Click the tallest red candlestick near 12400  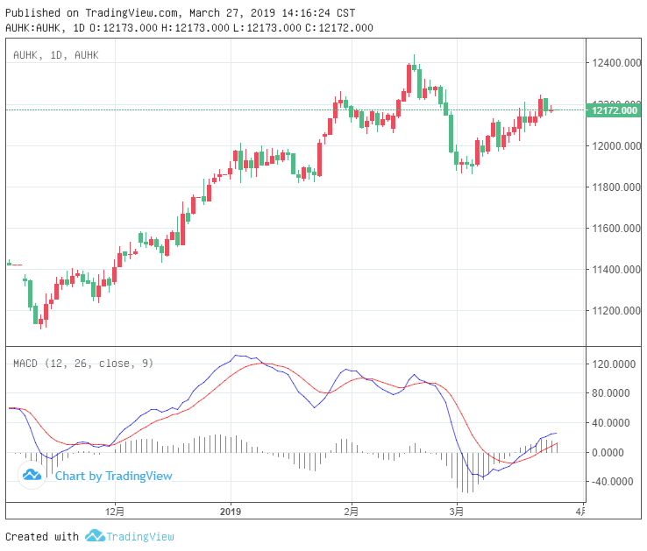[x=409, y=79]
